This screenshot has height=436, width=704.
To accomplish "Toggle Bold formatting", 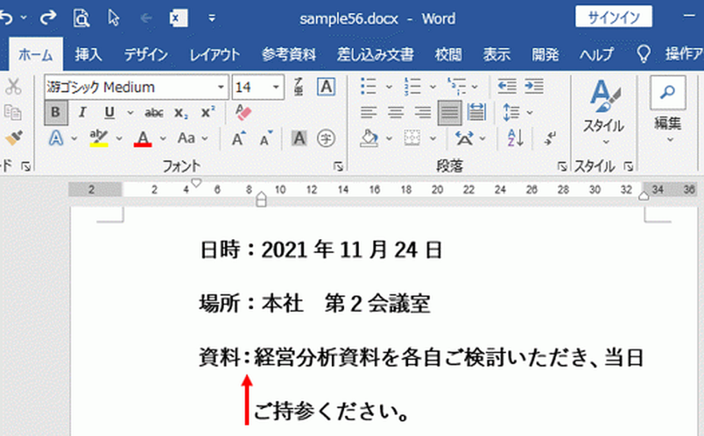I will click(x=56, y=112).
